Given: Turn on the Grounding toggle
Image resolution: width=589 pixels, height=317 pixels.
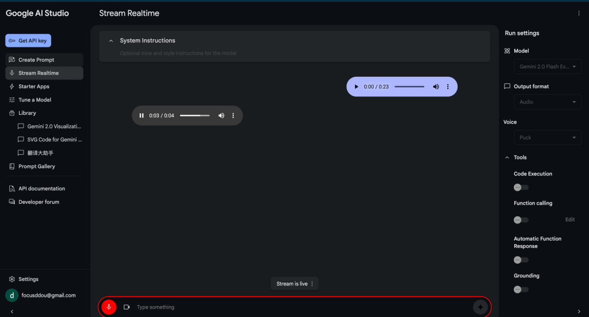Looking at the screenshot, I should pyautogui.click(x=521, y=289).
